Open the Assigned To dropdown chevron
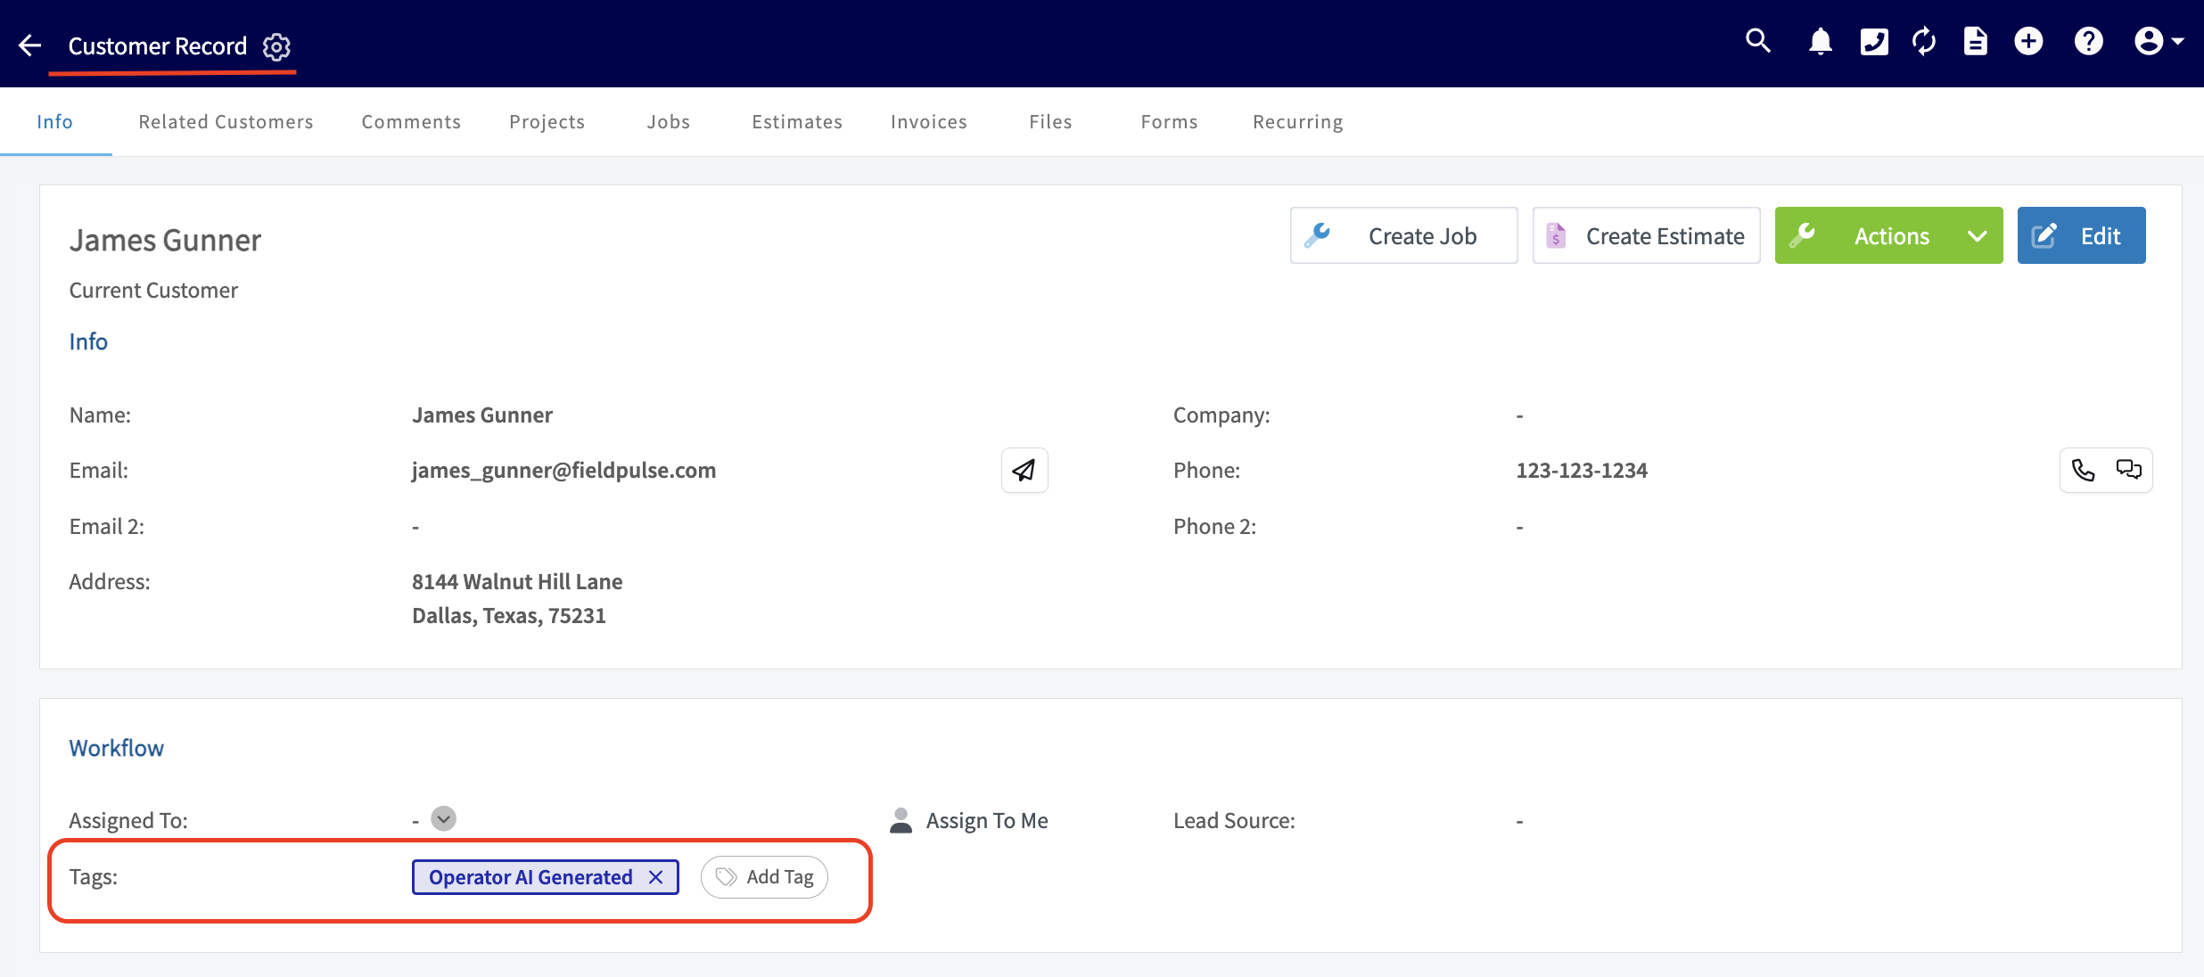 point(443,818)
